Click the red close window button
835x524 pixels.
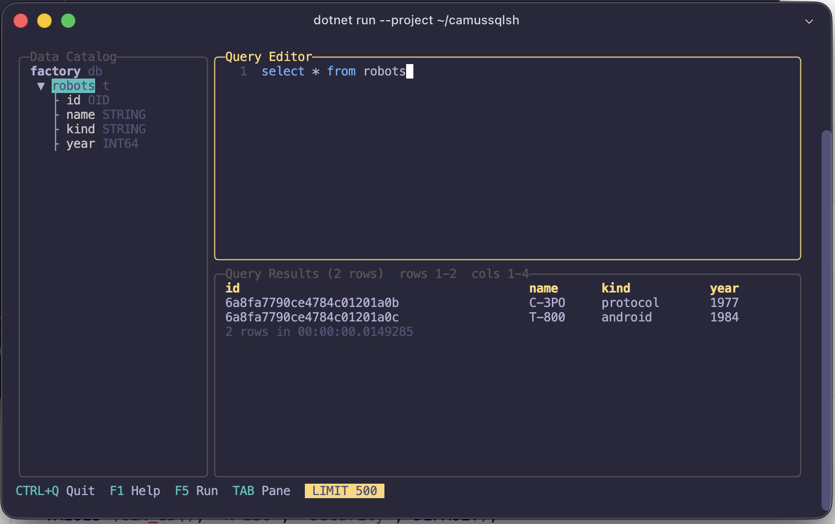coord(21,21)
